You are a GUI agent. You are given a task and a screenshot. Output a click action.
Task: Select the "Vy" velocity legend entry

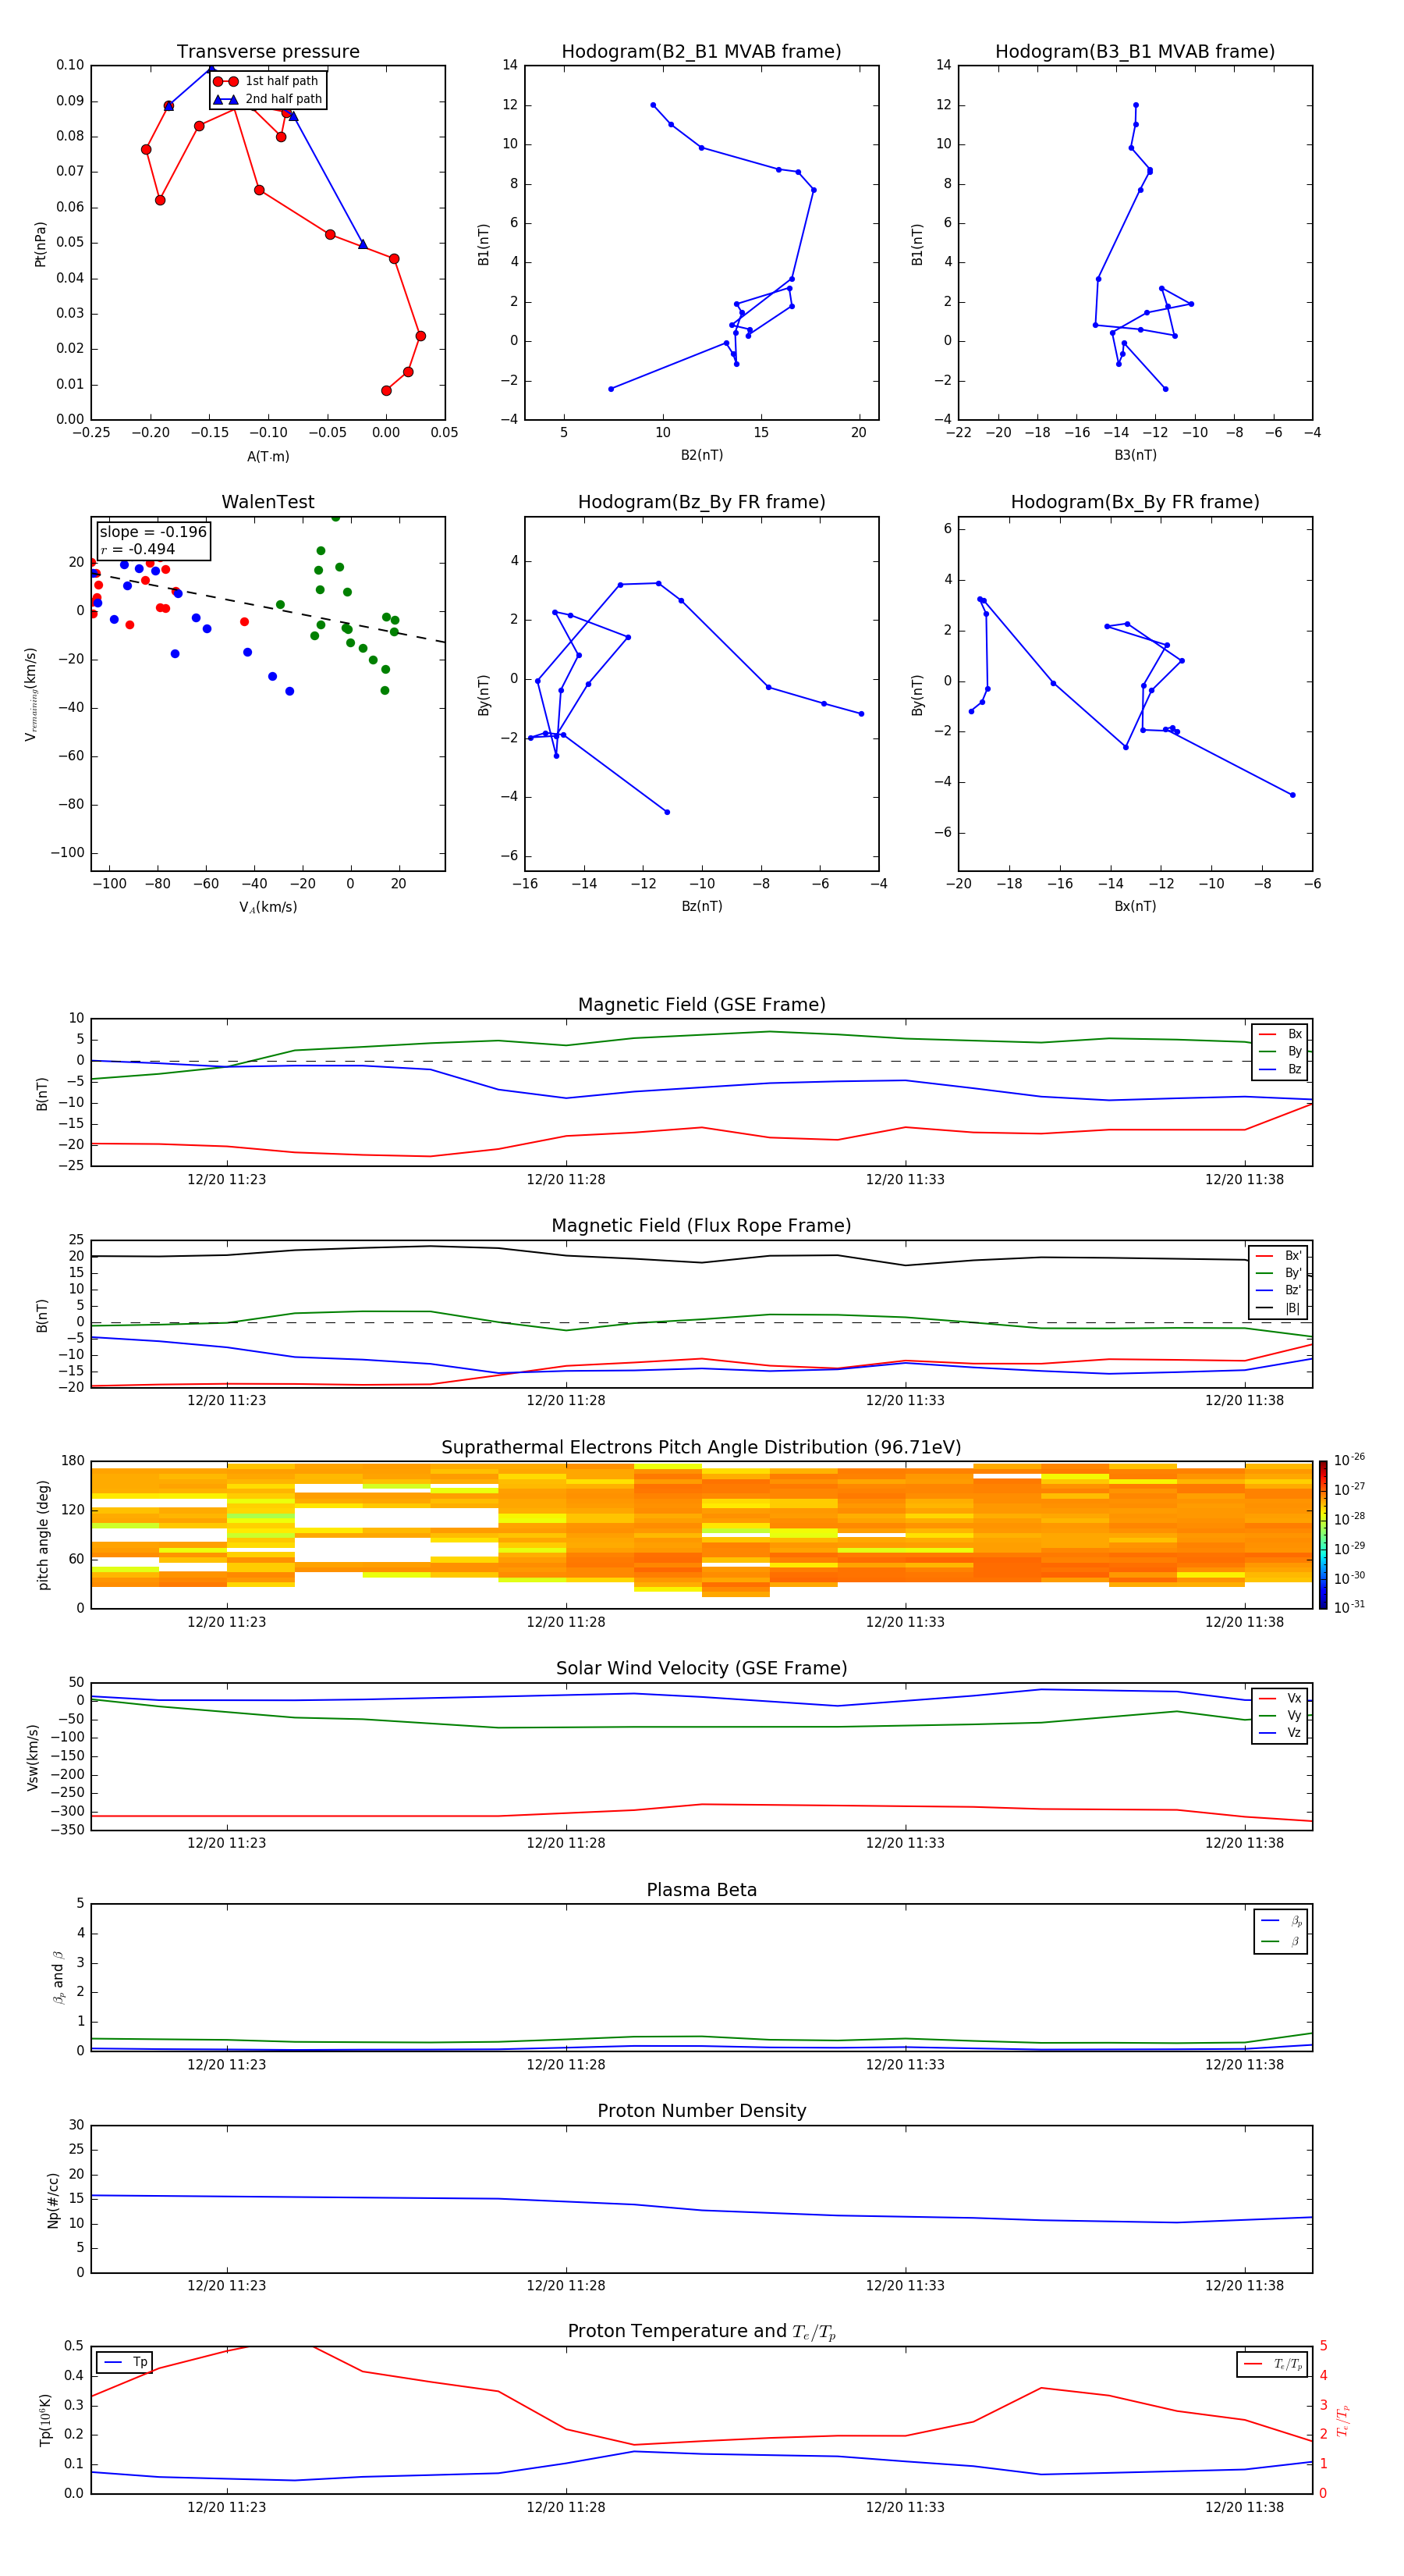1280,1715
